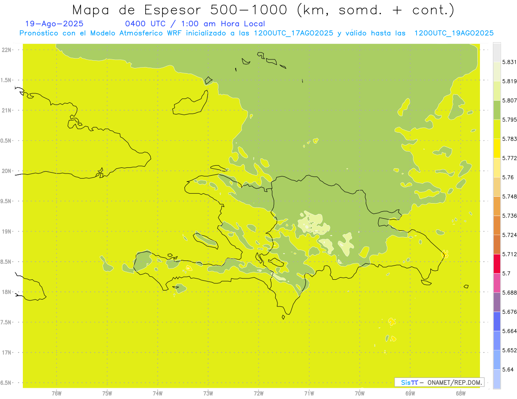Click the '71W' longitude label
The height and width of the screenshot is (399, 517).
click(309, 393)
